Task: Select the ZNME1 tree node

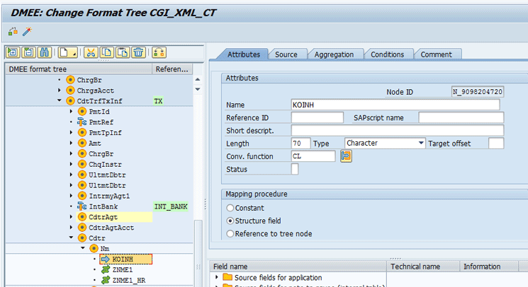Action: coord(122,270)
